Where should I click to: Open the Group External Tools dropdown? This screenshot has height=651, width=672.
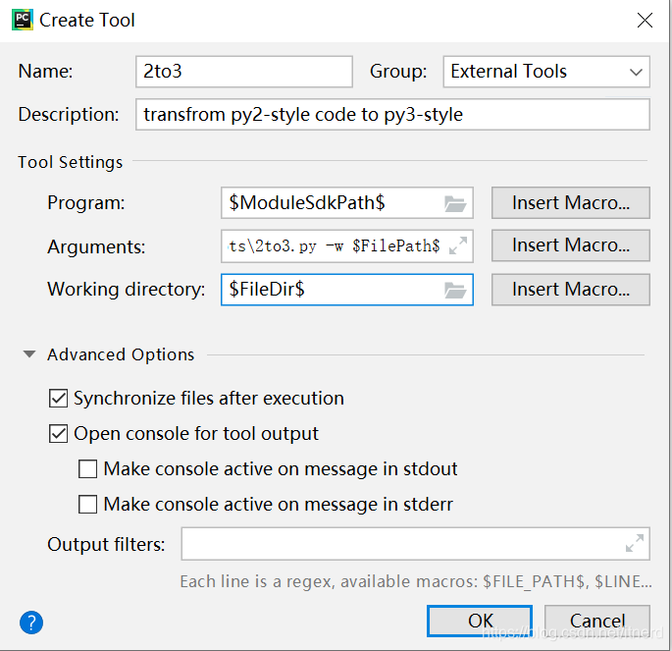546,72
